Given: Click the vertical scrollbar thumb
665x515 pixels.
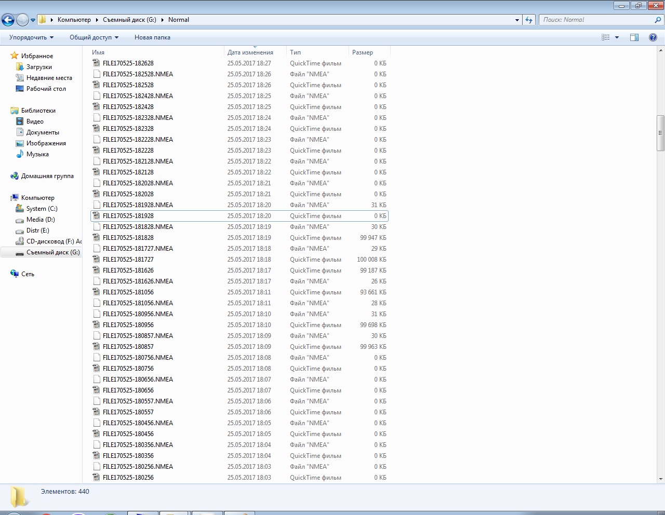Looking at the screenshot, I should point(660,133).
